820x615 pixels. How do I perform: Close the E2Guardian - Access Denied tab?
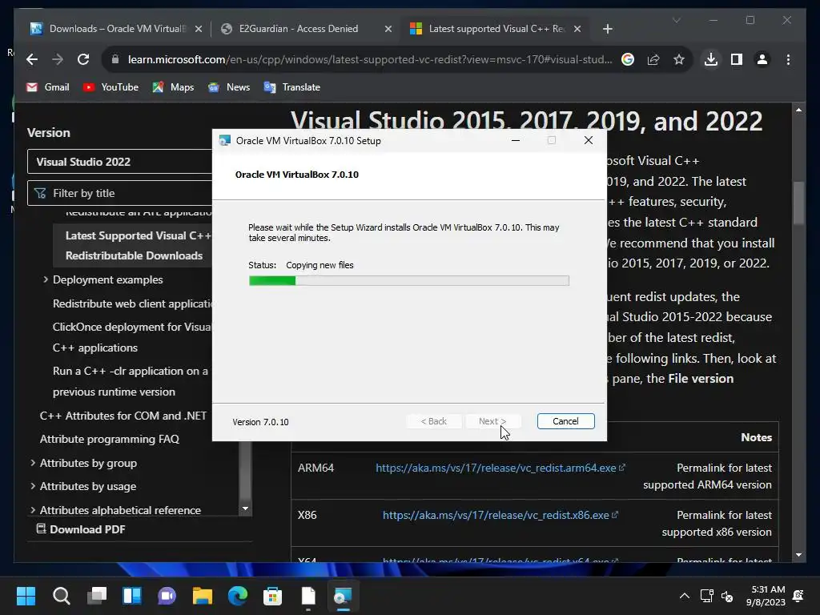[388, 29]
